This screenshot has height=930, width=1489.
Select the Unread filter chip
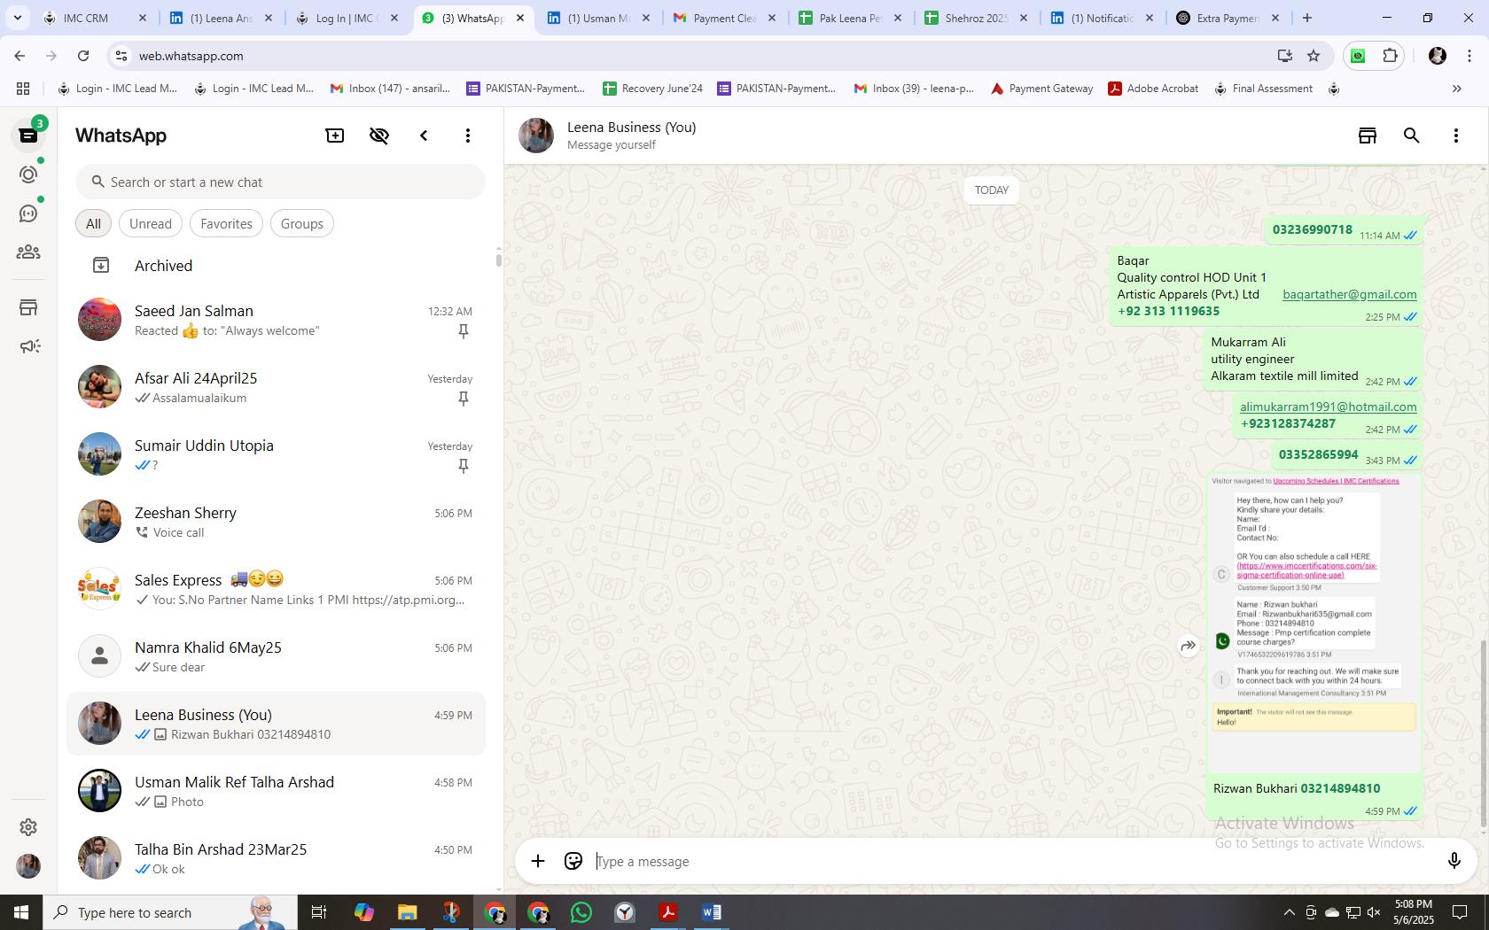151,224
